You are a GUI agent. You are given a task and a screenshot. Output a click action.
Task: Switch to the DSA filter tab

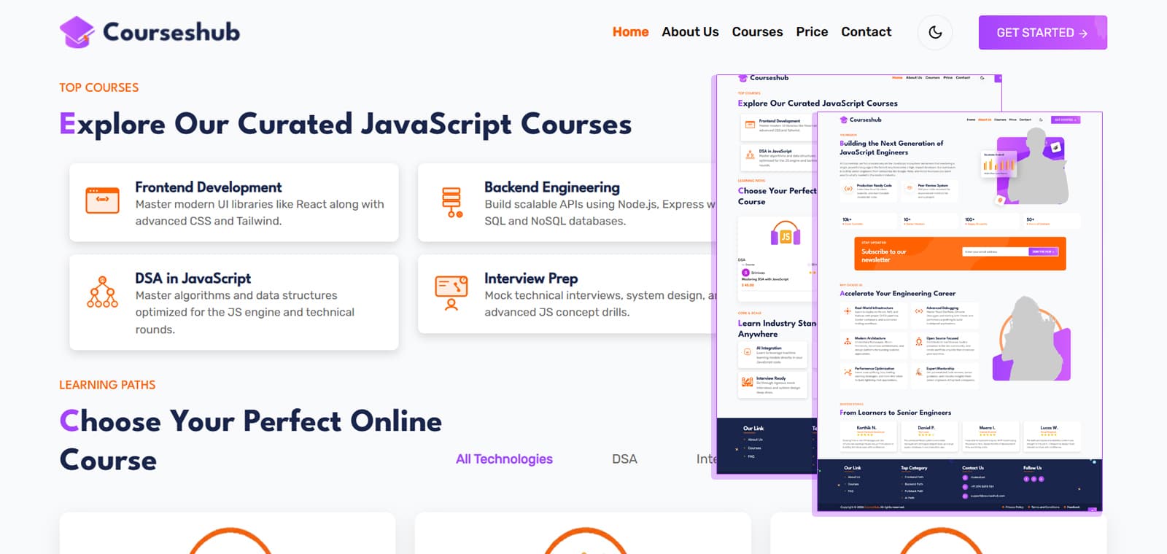624,459
